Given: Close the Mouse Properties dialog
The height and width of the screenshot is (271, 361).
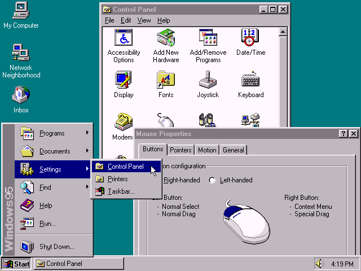Looking at the screenshot, I should pyautogui.click(x=354, y=134).
